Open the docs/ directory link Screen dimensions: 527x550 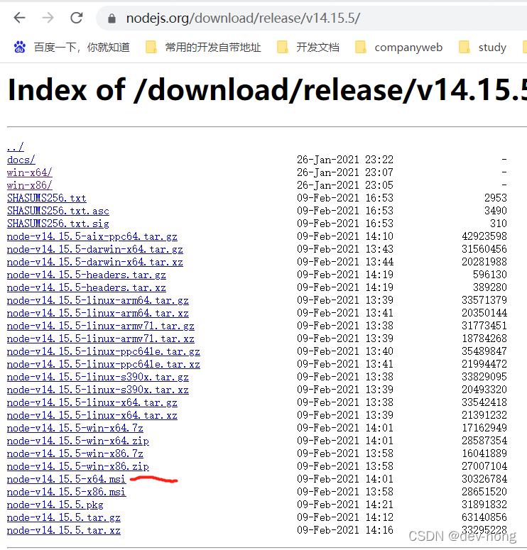[x=21, y=160]
